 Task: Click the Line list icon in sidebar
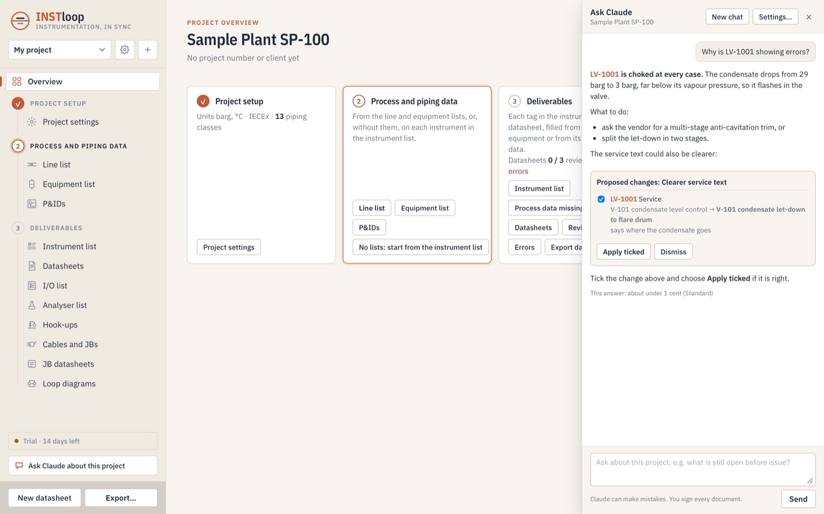click(x=32, y=165)
